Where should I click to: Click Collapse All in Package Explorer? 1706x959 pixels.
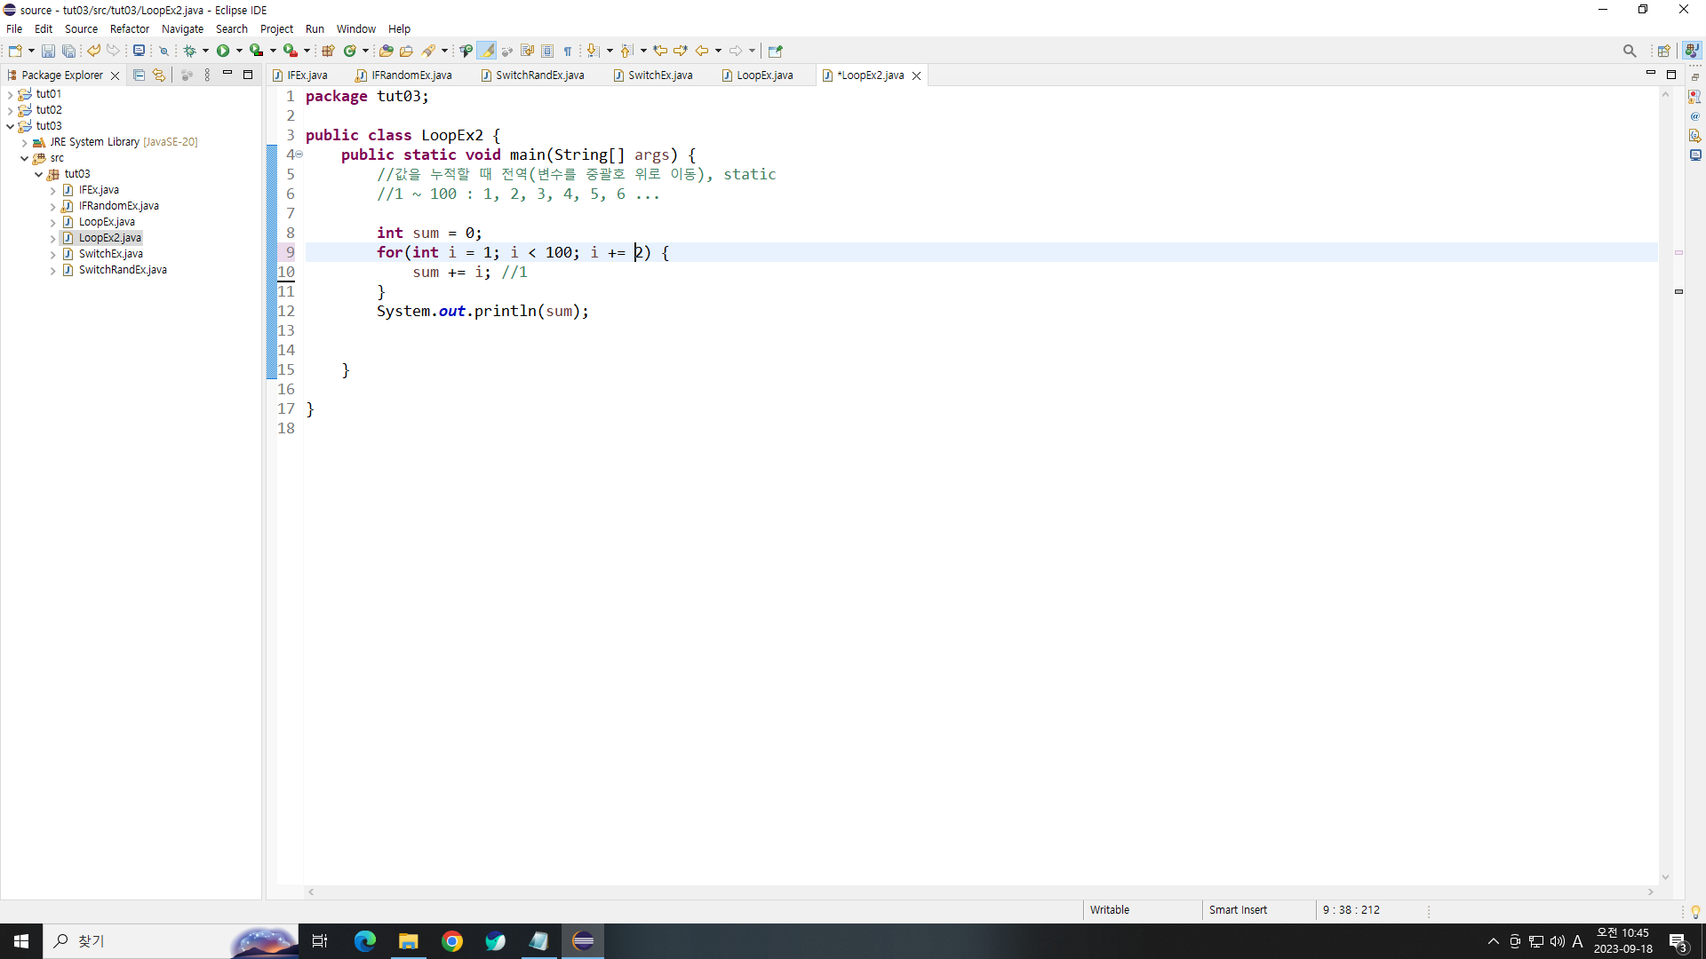139,75
